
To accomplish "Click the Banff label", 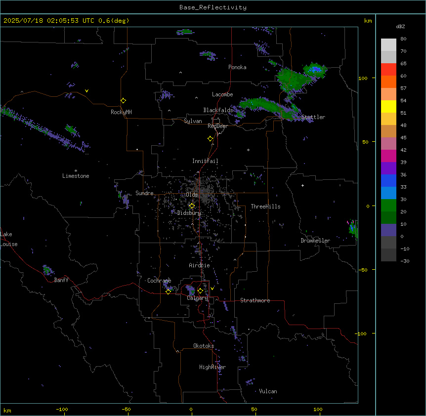I will 61,280.
